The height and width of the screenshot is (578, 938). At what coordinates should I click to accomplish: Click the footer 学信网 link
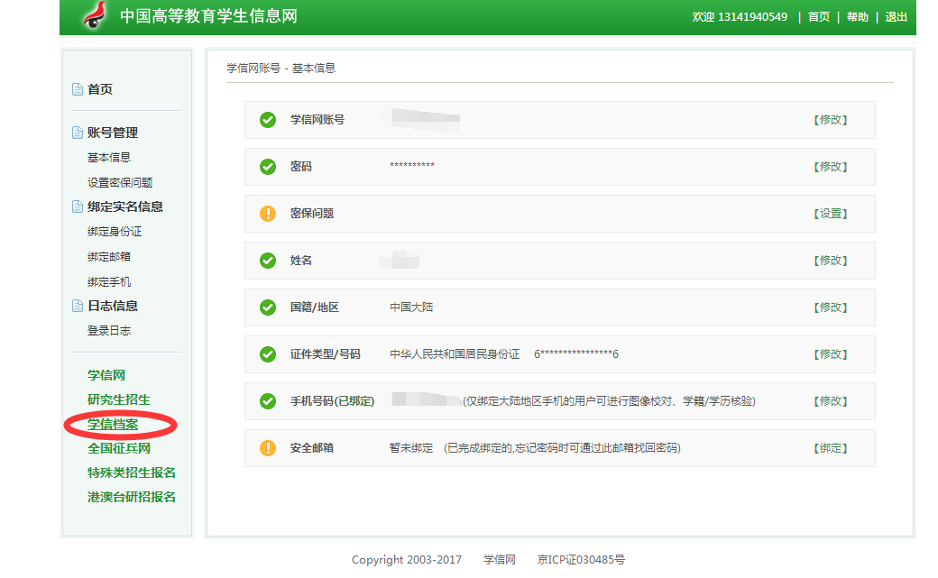[x=500, y=559]
